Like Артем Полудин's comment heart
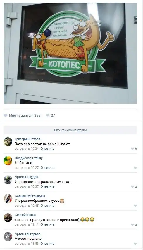 click(x=132, y=187)
